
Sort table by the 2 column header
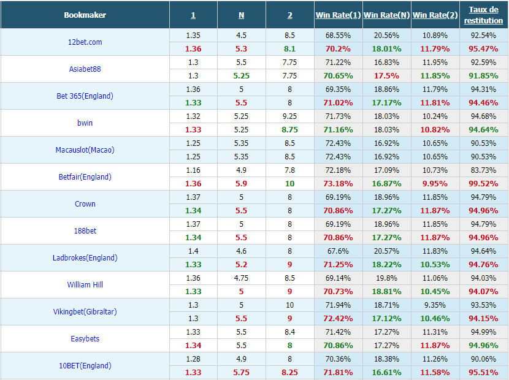point(290,15)
